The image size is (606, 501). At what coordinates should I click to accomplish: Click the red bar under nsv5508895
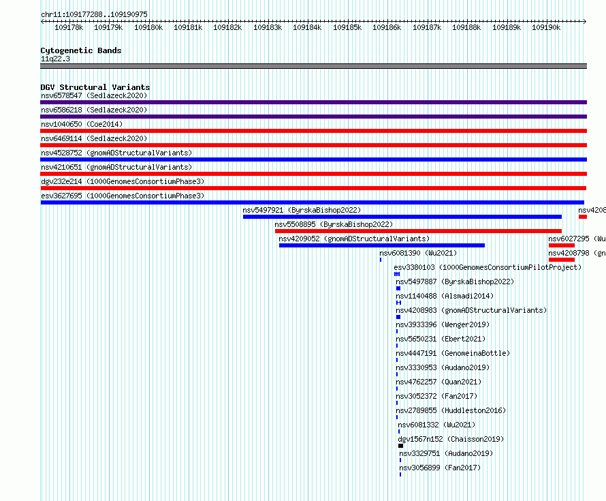tap(418, 231)
